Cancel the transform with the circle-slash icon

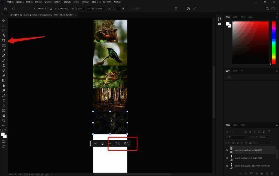pos(188,8)
